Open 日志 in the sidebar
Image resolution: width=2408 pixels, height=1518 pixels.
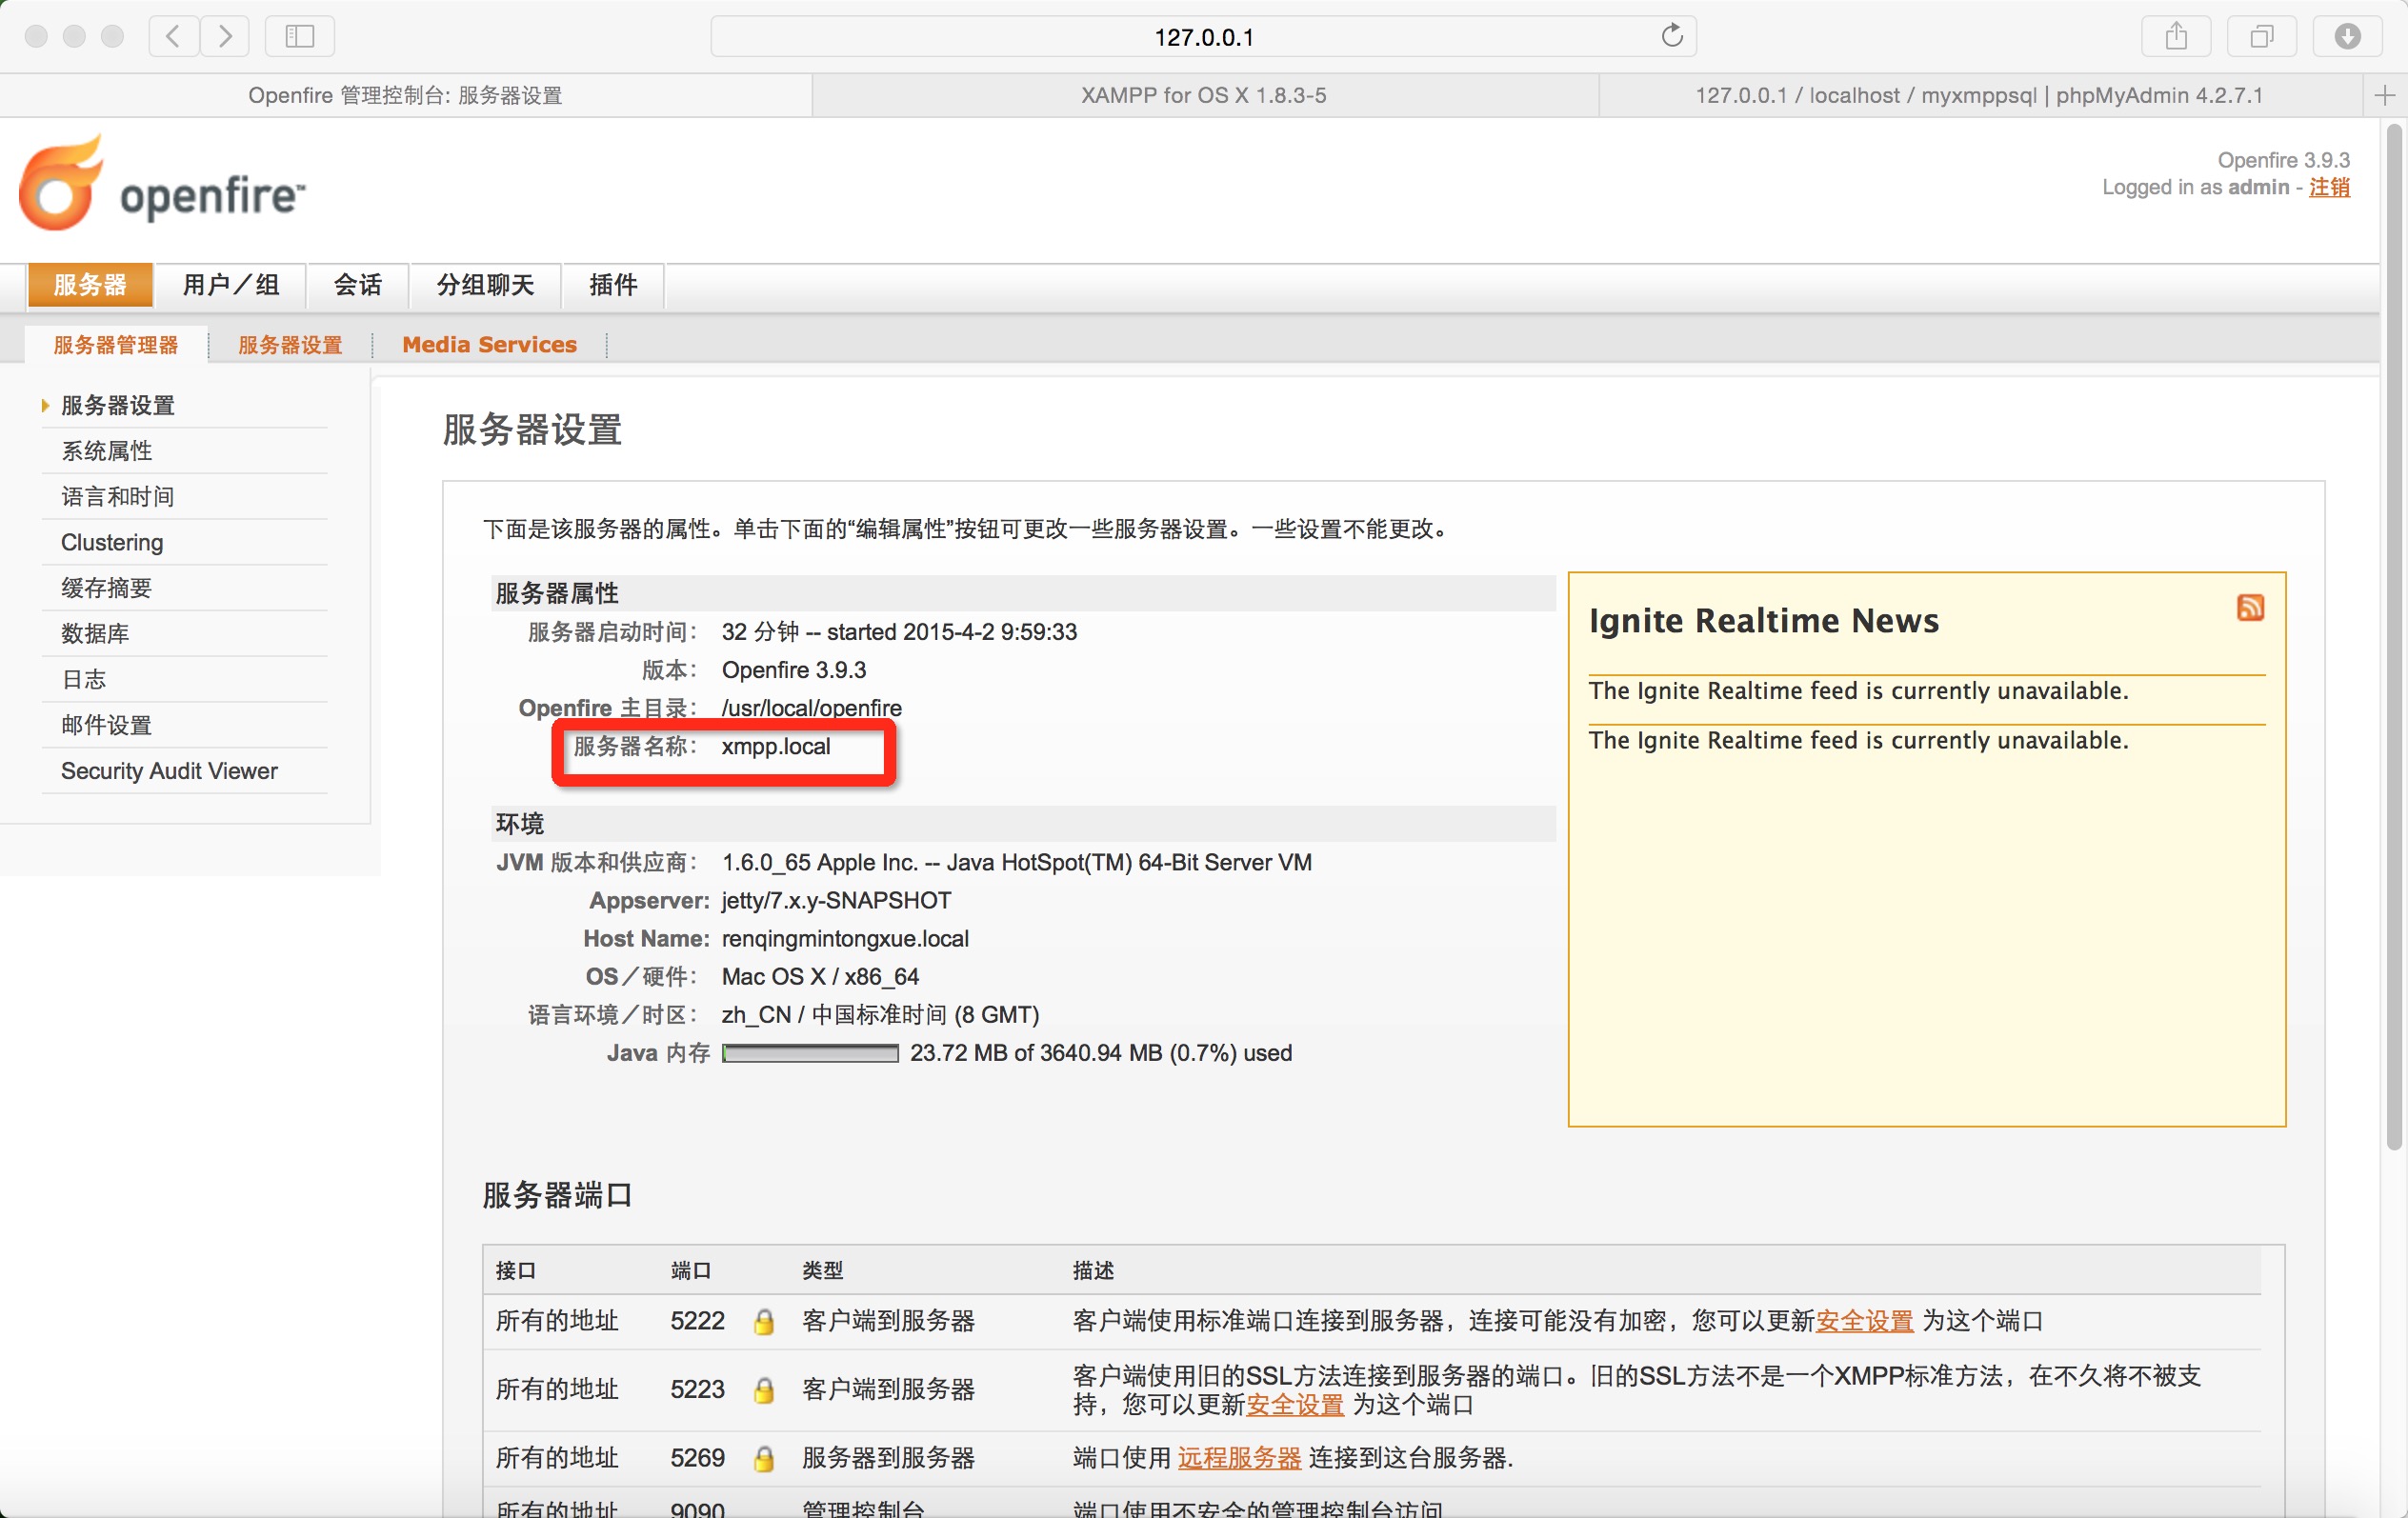click(84, 680)
